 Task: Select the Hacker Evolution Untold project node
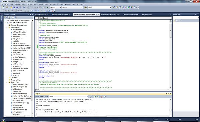pyautogui.click(x=18, y=23)
